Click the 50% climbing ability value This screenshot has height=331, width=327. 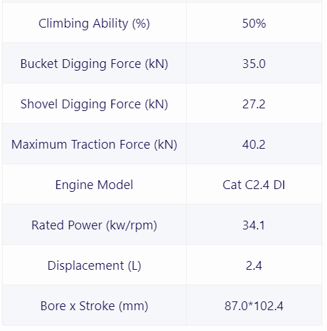(254, 23)
